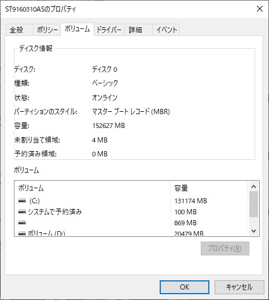This screenshot has width=269, height=300.
Task: Click the ボリューム (D:) drive icon
Action: (x=22, y=233)
